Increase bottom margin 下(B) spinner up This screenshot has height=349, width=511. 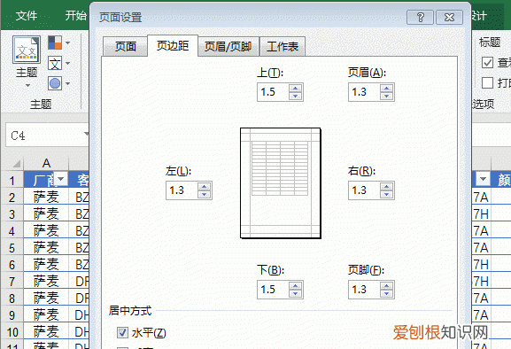295,285
